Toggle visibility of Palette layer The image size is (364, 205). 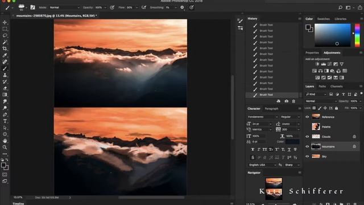(x=307, y=127)
